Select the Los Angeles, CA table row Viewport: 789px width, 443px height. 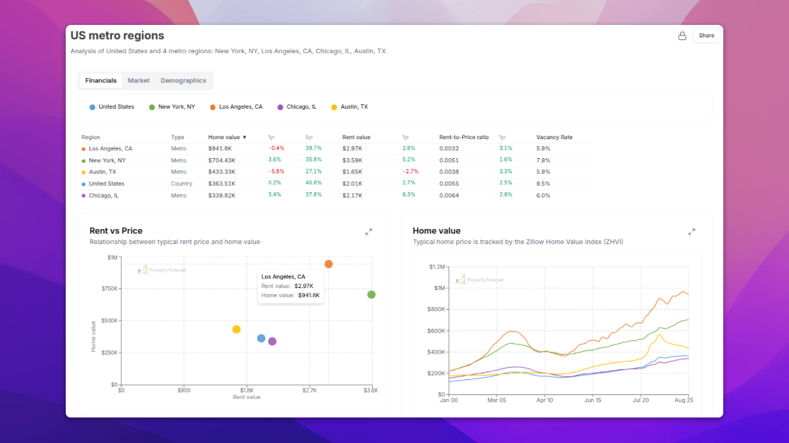110,149
